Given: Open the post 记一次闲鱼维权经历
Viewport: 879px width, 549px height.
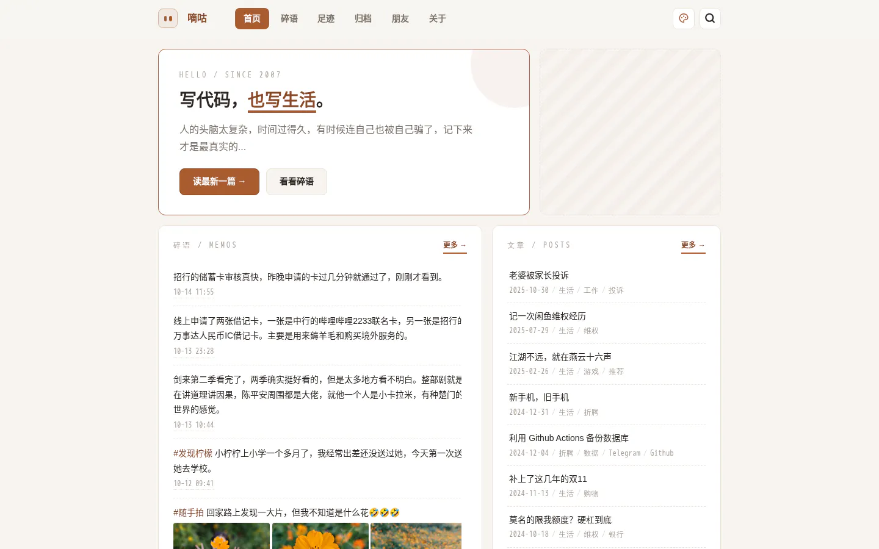Looking at the screenshot, I should (548, 317).
